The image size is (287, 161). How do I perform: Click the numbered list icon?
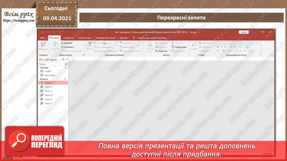258,43
